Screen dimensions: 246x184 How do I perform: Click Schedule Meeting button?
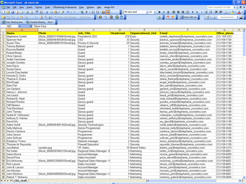pos(36,22)
